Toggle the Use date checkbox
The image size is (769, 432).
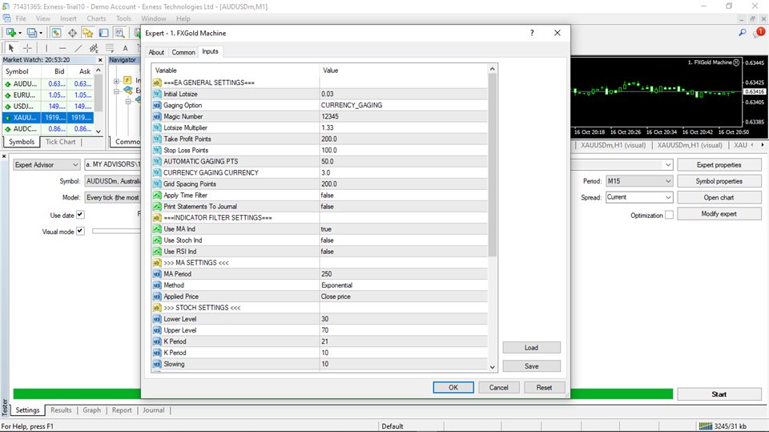(x=80, y=215)
